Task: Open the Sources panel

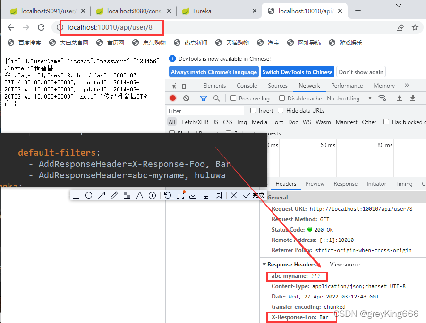Action: tap(277, 86)
